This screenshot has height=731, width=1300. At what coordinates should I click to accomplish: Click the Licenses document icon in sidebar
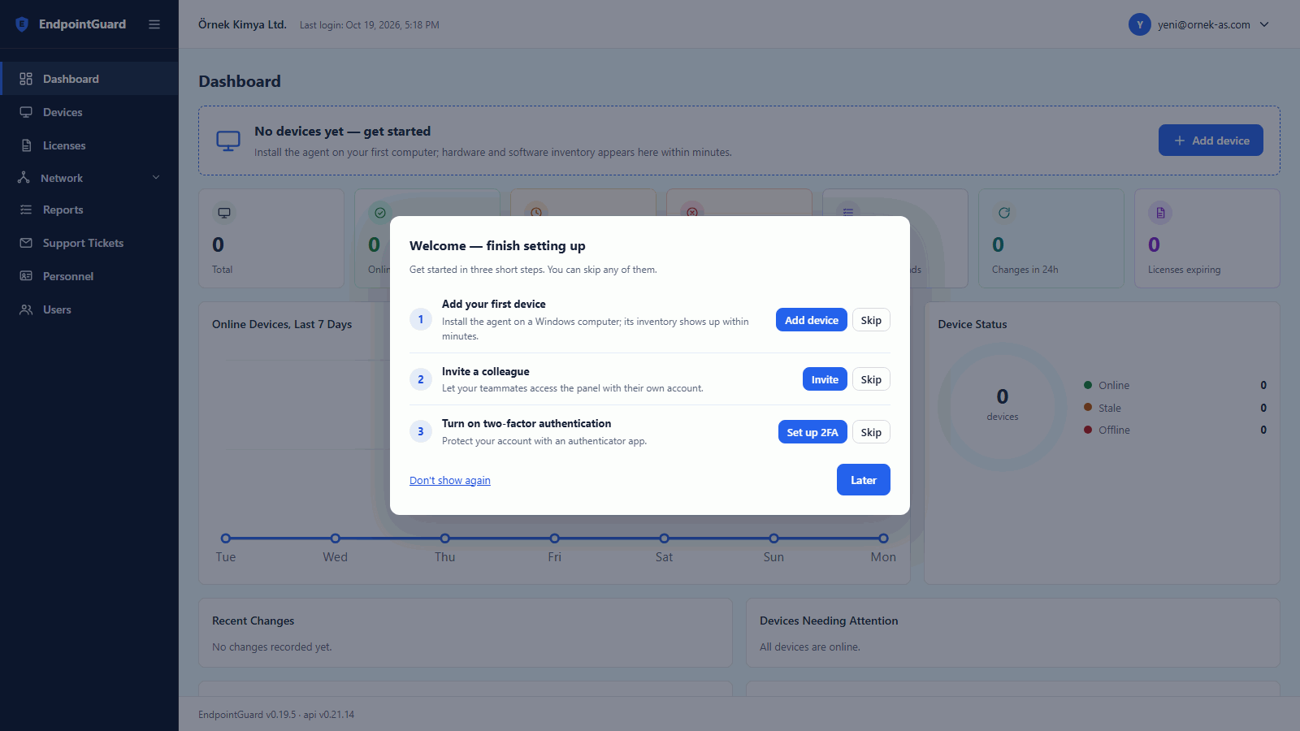click(x=26, y=145)
